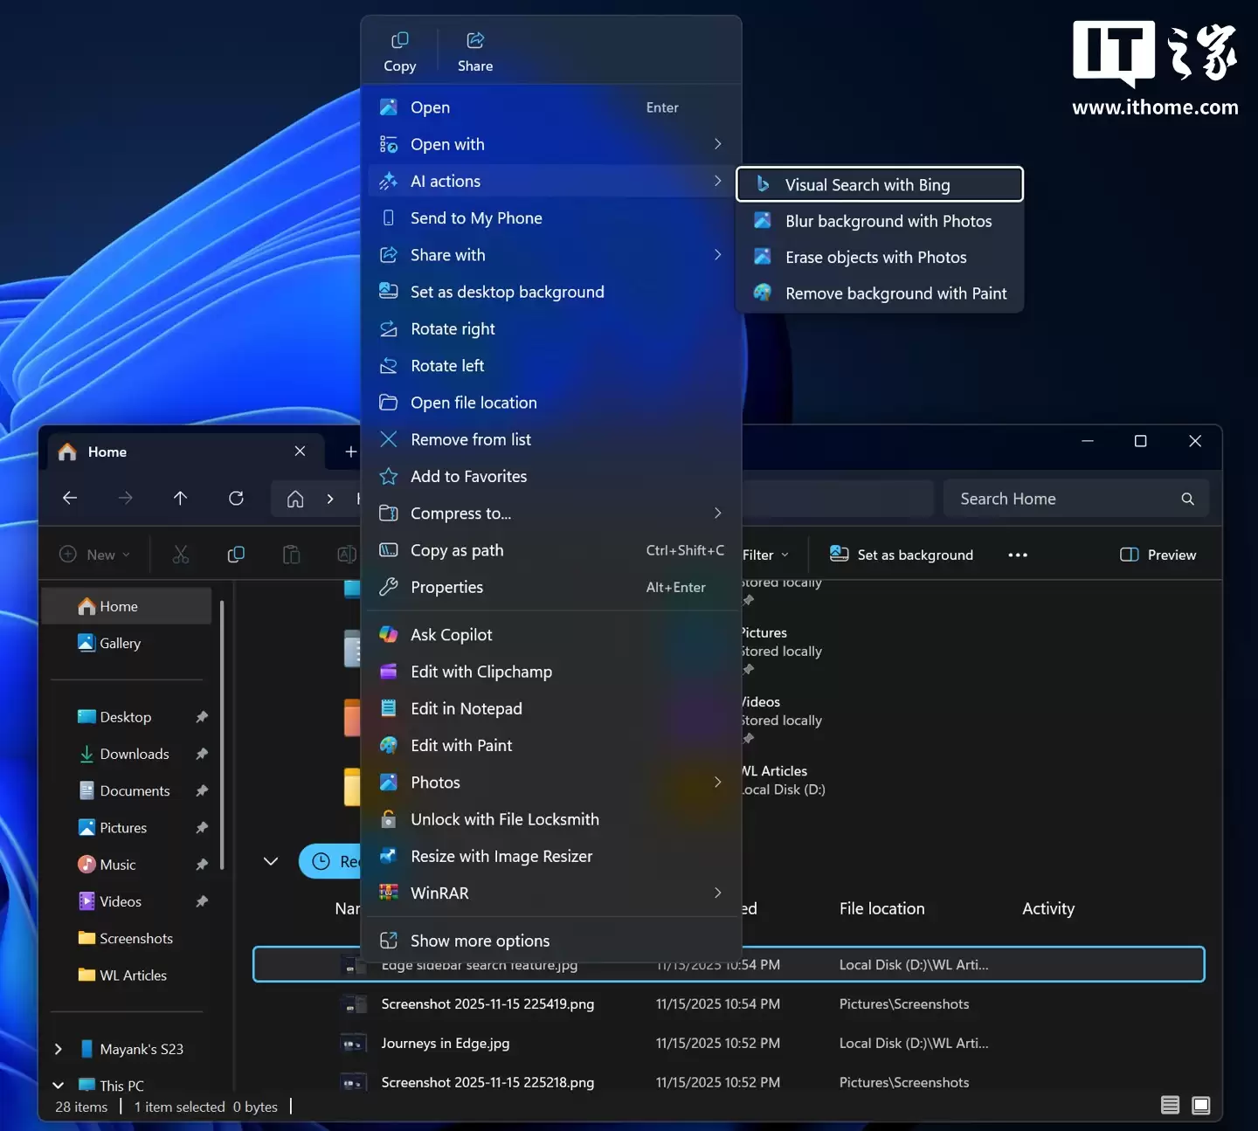Select the Paste icon in the Explorer toolbar

point(292,554)
